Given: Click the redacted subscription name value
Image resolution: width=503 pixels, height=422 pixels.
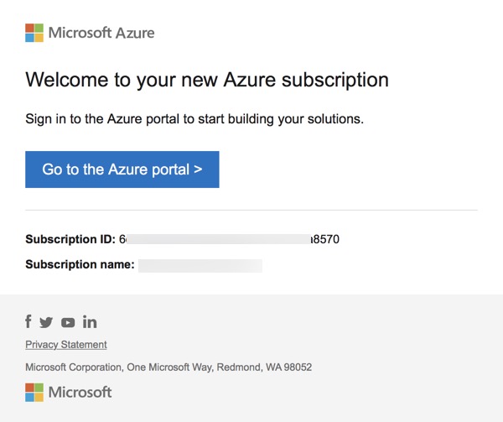Looking at the screenshot, I should click(x=200, y=266).
